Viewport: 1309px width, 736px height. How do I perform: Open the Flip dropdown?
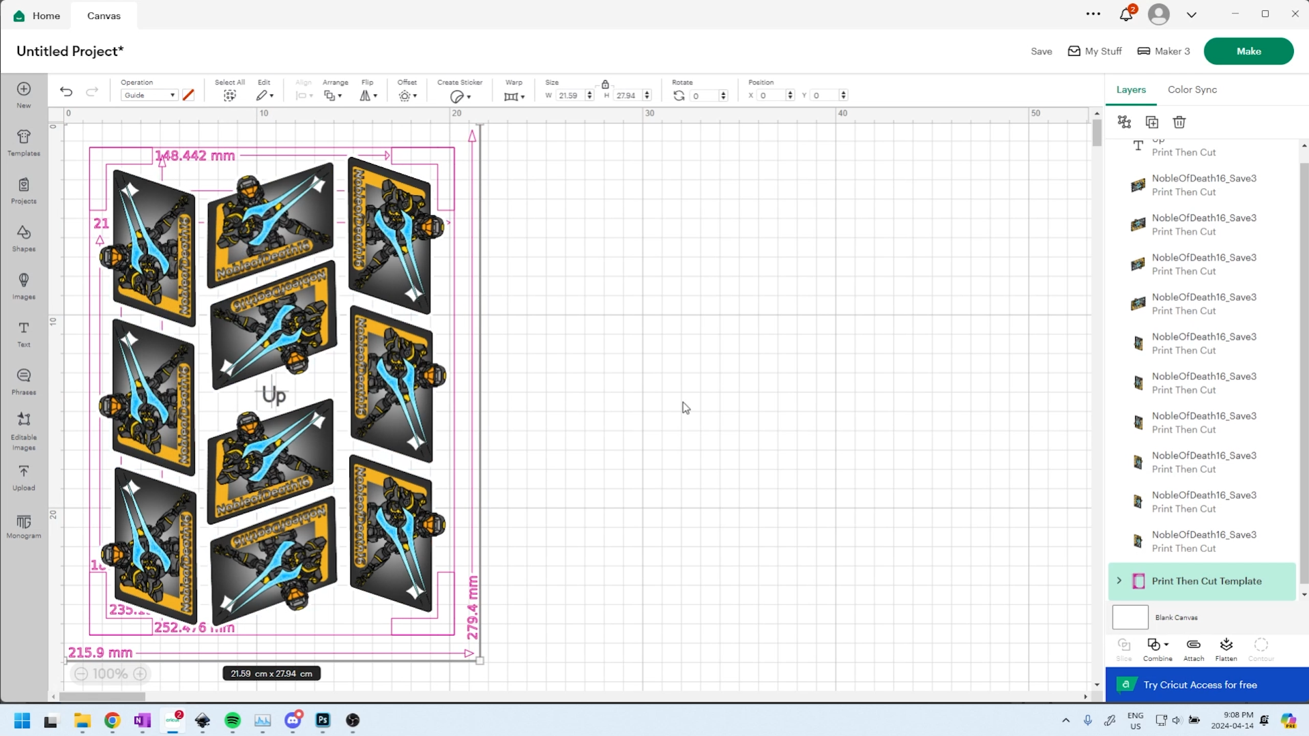[x=368, y=96]
